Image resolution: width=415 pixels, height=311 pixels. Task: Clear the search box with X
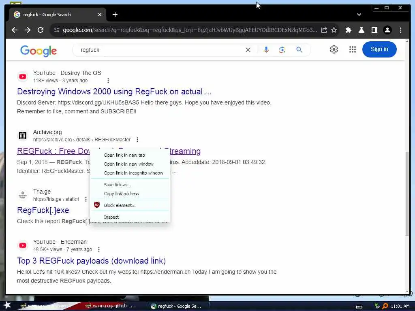coord(248,50)
